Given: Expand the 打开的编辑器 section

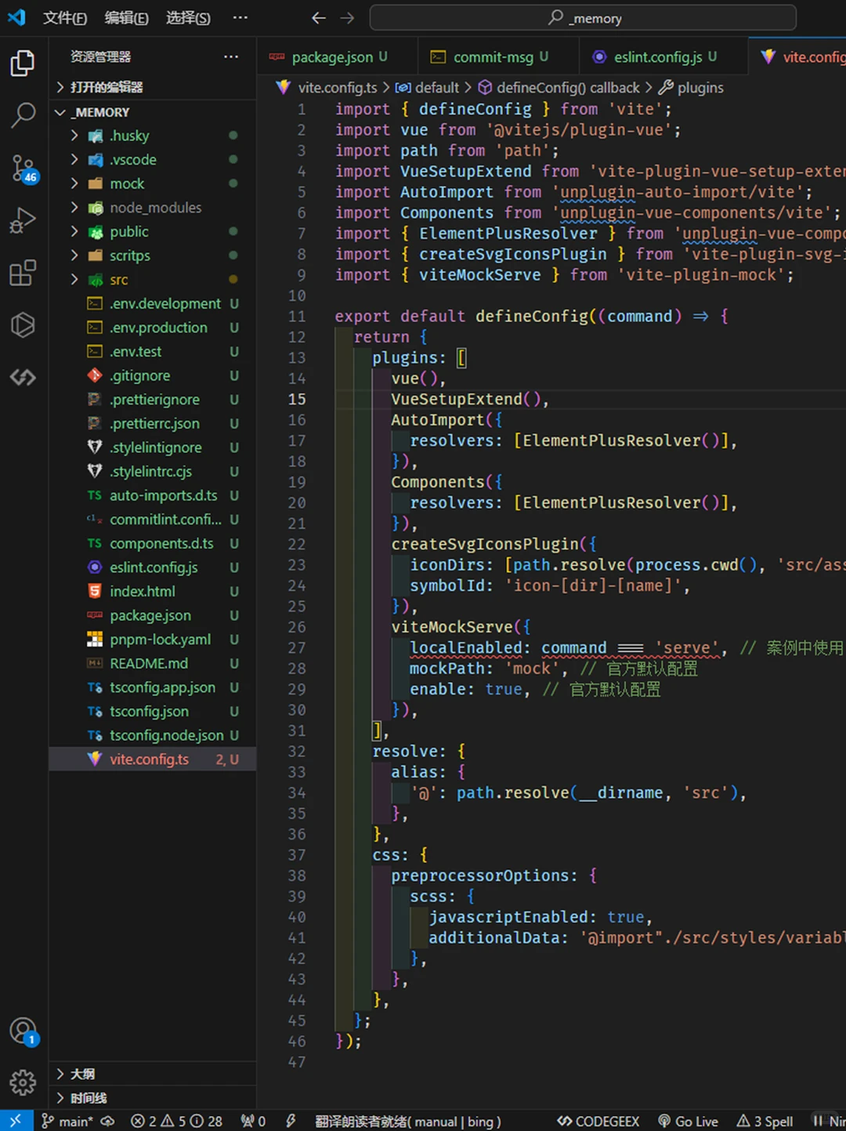Looking at the screenshot, I should click(153, 87).
